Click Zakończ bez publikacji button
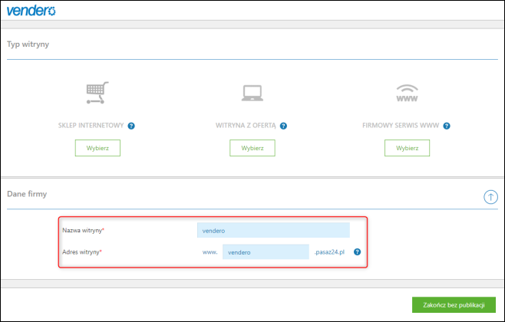Image resolution: width=505 pixels, height=322 pixels. pos(454,304)
